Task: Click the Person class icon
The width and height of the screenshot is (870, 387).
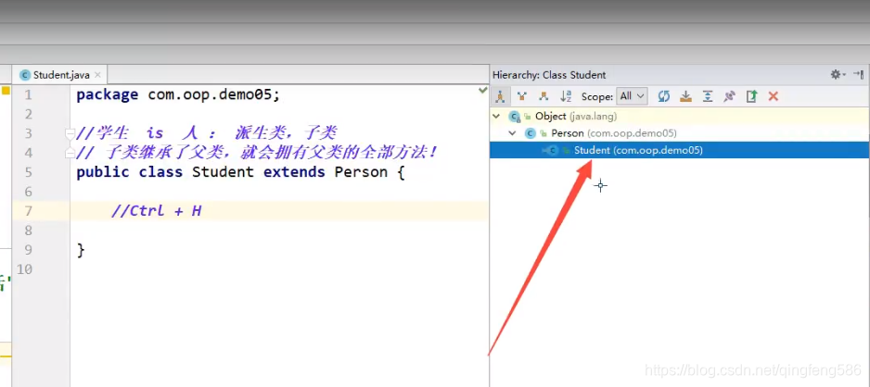Action: (531, 133)
